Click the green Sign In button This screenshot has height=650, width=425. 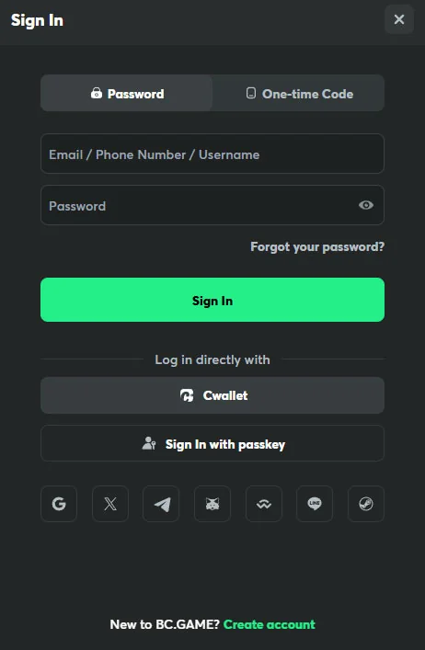coord(212,300)
